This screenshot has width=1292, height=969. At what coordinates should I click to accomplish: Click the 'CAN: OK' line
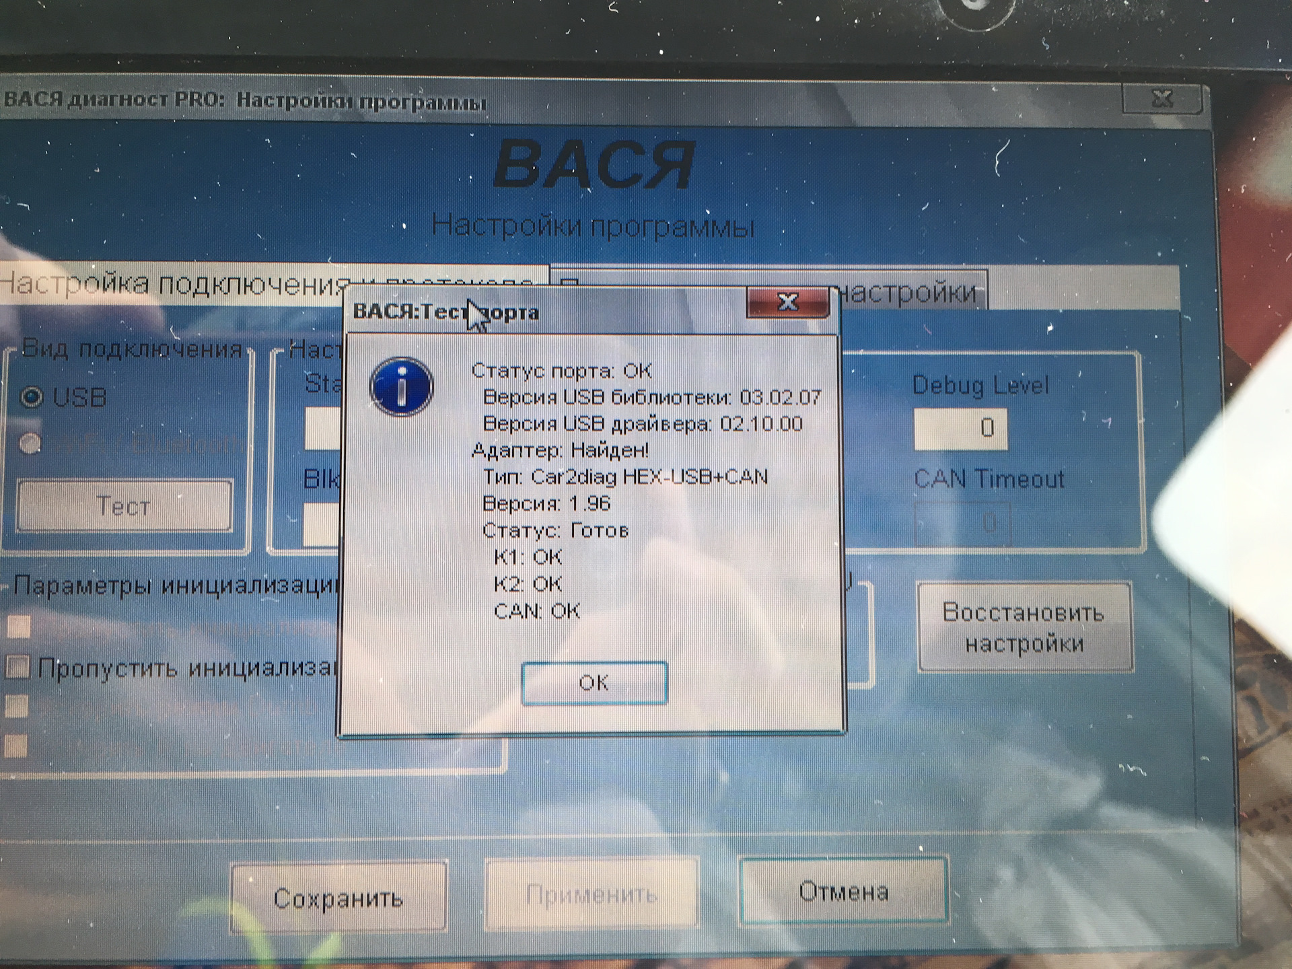(536, 611)
